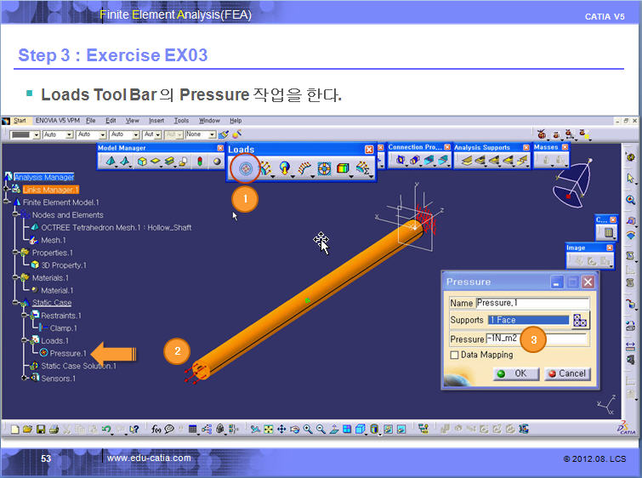Image resolution: width=642 pixels, height=478 pixels.
Task: Click the New document icon in bottom toolbar
Action: 14,430
